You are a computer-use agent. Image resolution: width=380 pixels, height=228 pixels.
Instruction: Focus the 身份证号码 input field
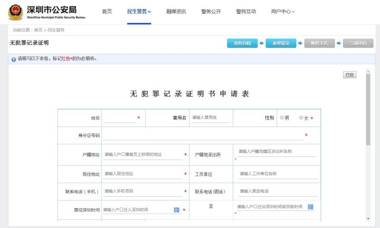[203, 136]
